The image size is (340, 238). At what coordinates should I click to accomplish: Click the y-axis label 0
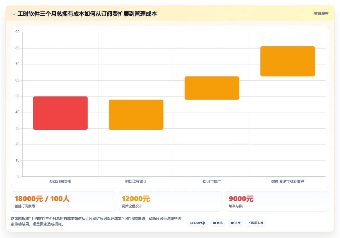pyautogui.click(x=18, y=176)
